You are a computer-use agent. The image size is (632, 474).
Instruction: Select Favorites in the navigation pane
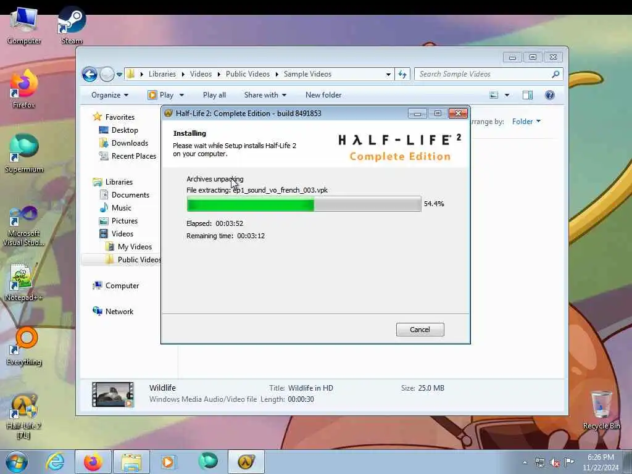[114, 117]
